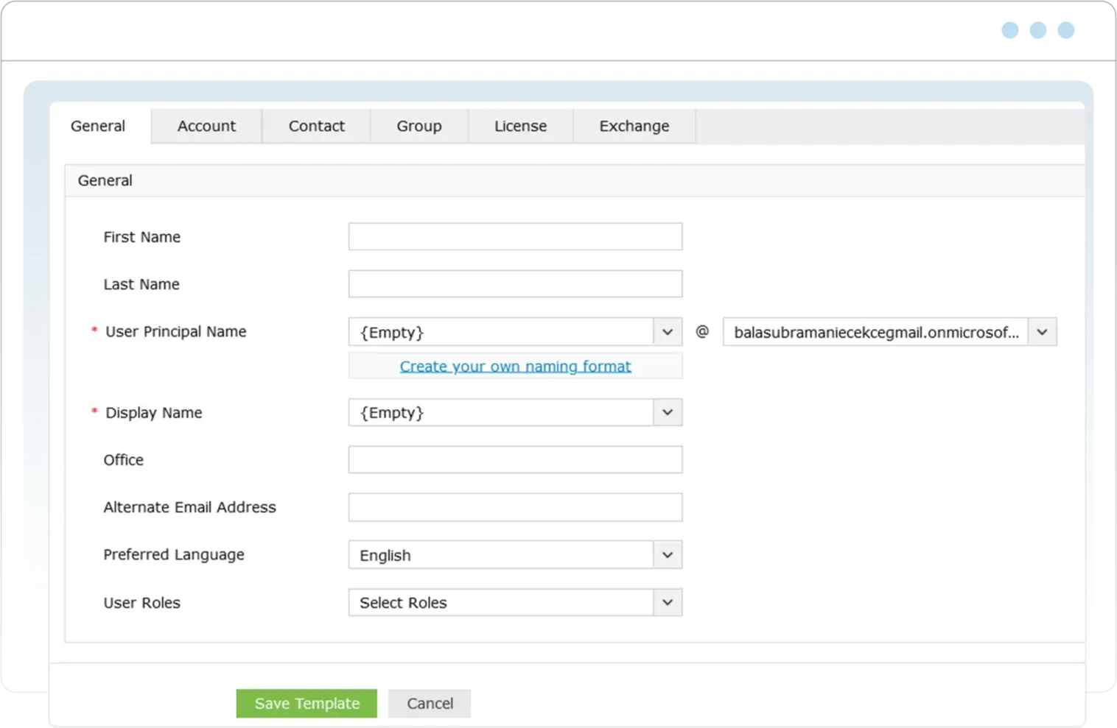Viewport: 1117px width, 728px height.
Task: Click the Alternate Email Address field
Action: pos(515,506)
